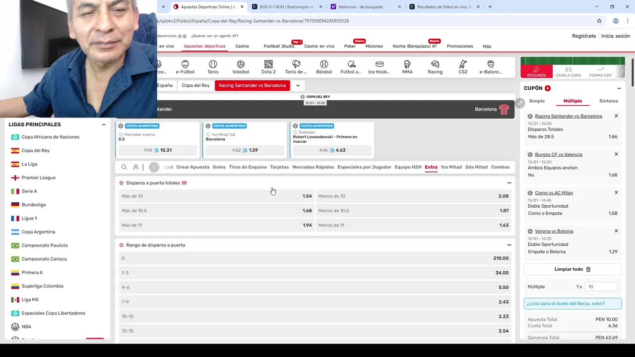Select the Voleibol sport icon
Image resolution: width=635 pixels, height=357 pixels.
pyautogui.click(x=241, y=67)
